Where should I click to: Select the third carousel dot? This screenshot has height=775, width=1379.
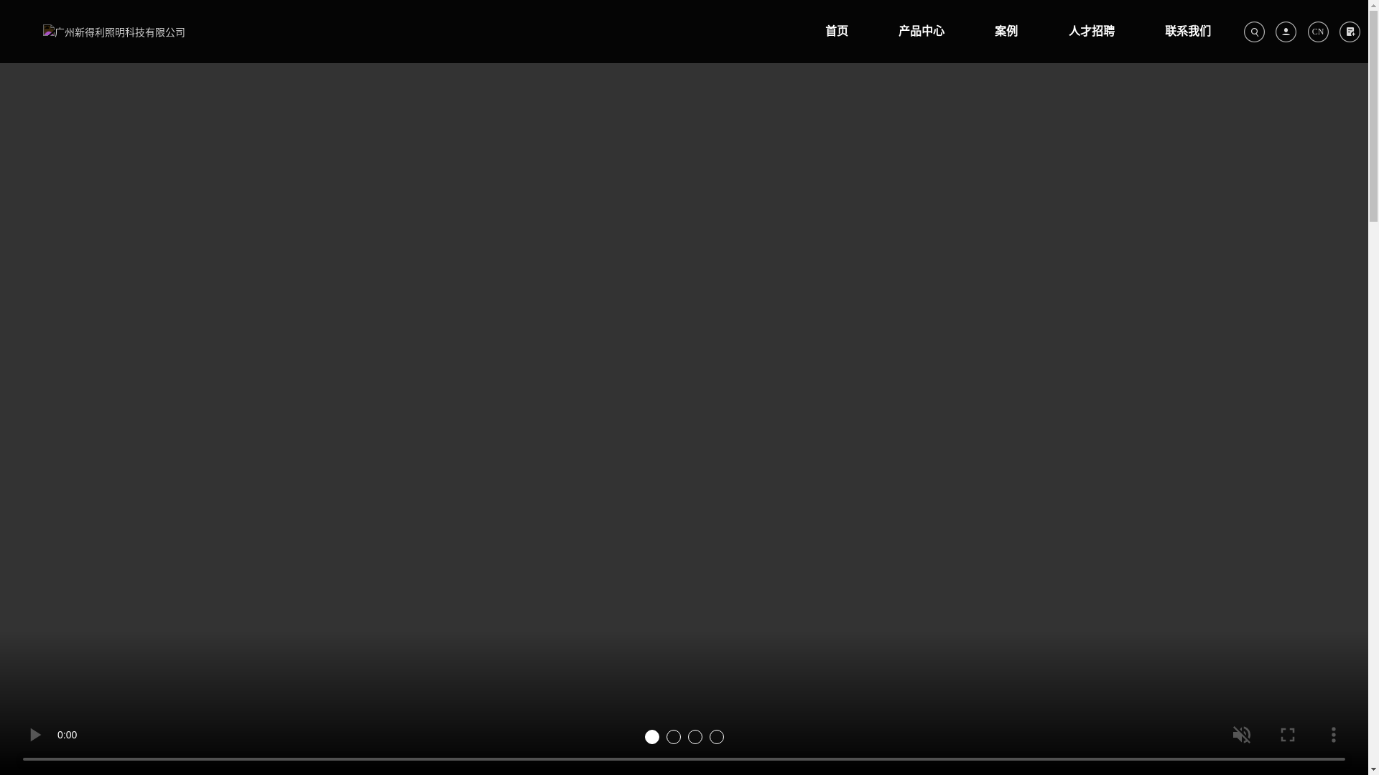tap(695, 737)
